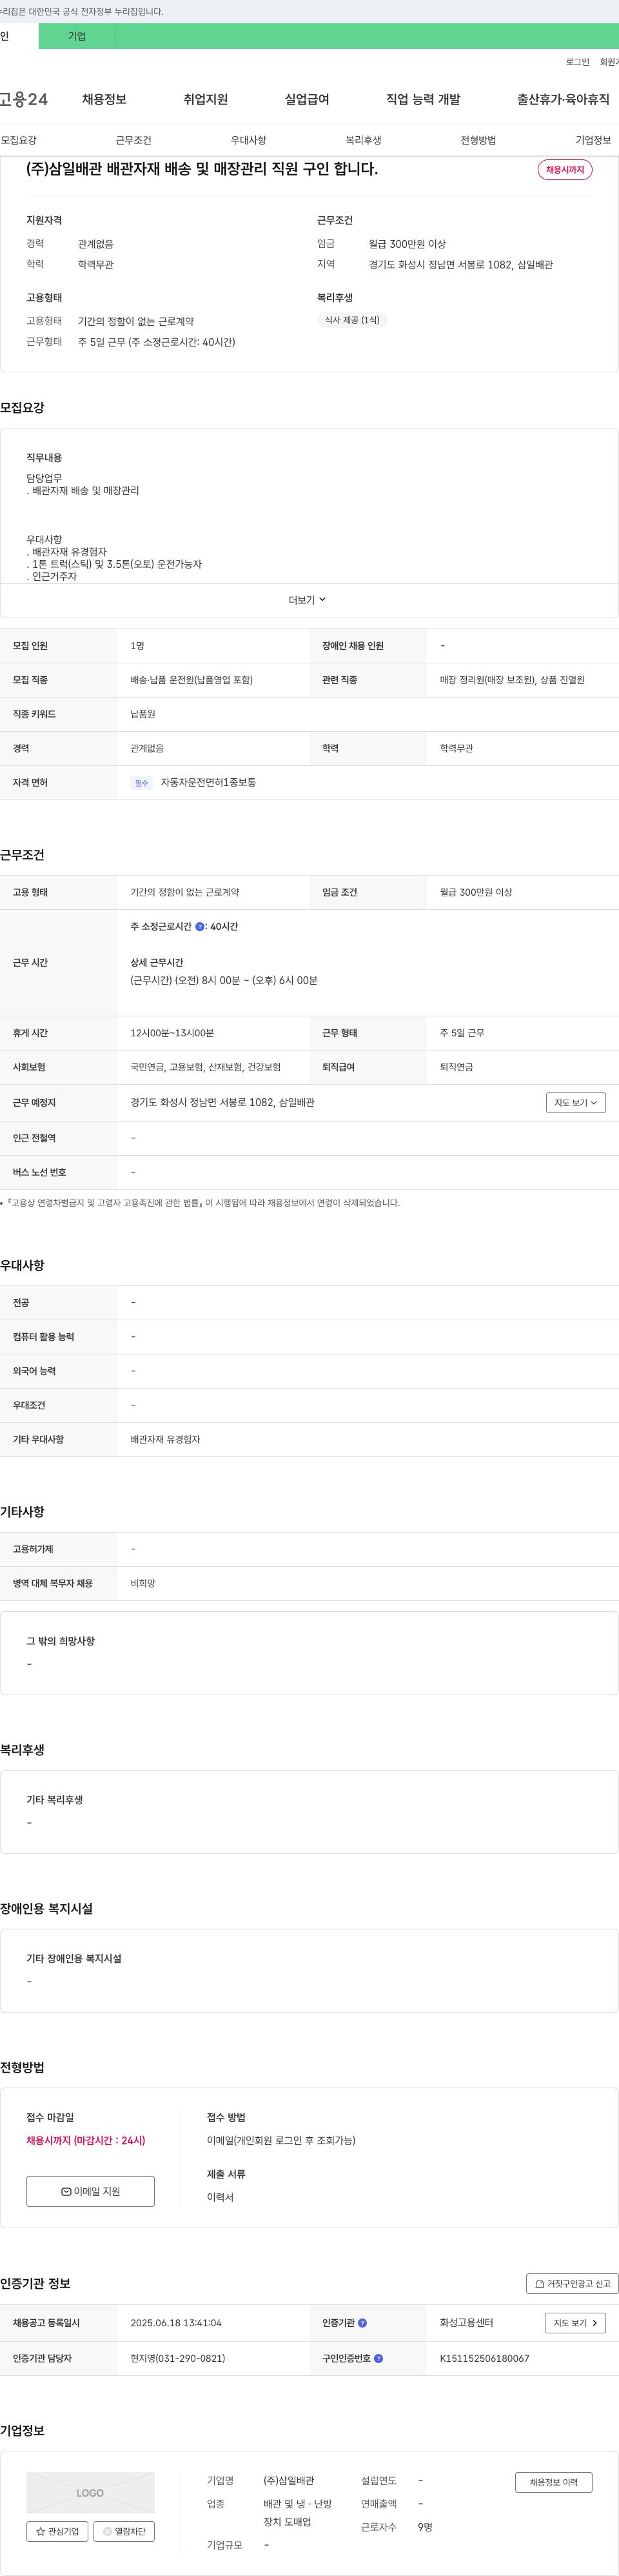This screenshot has height=2576, width=619.
Task: Open 지도 보기 next to 화성고용센터
Action: 575,2323
